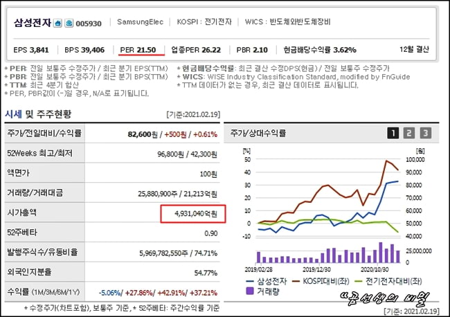Click the [기준:2021.02.19] date above the table
Screen dimensions: 450x317
pos(193,114)
